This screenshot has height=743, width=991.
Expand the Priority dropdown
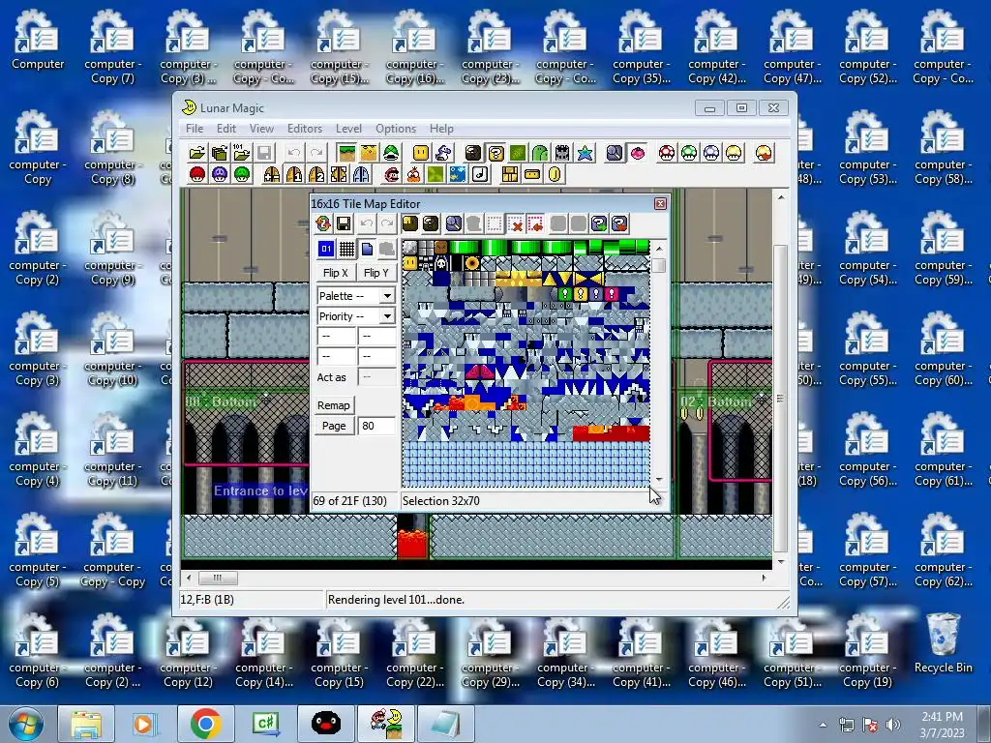(x=387, y=316)
